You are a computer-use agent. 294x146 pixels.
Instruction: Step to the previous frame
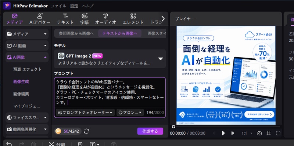click(214, 133)
